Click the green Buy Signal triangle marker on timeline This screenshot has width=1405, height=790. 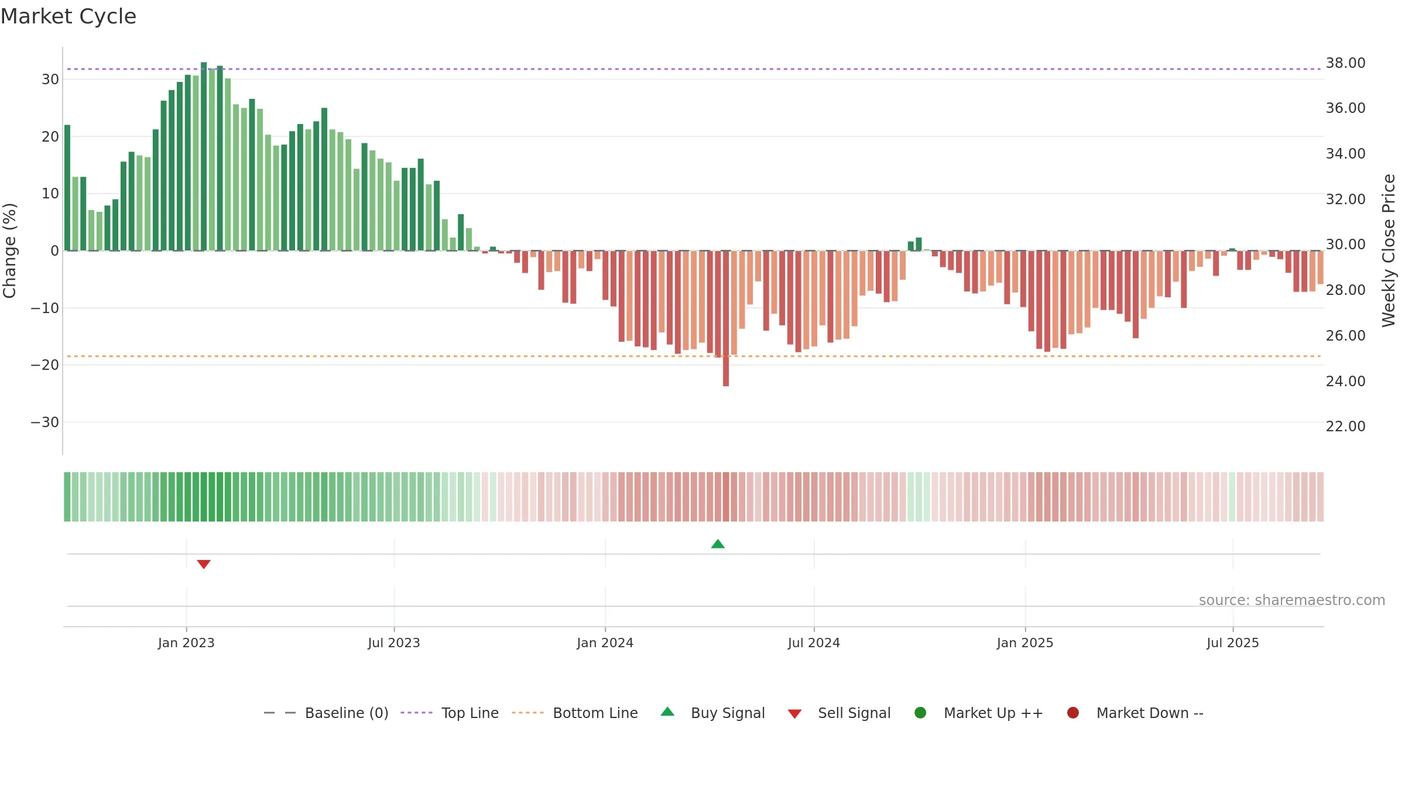point(718,544)
